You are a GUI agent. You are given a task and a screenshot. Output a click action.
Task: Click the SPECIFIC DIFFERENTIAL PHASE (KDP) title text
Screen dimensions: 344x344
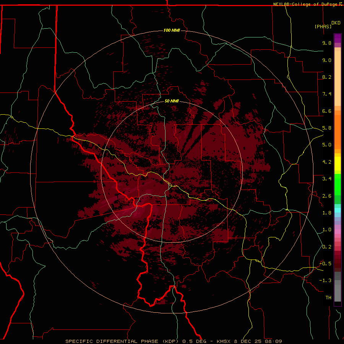point(122,341)
